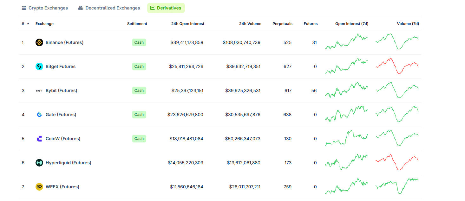The image size is (465, 201).
Task: Sort by Perpetuals column header
Action: (x=282, y=24)
